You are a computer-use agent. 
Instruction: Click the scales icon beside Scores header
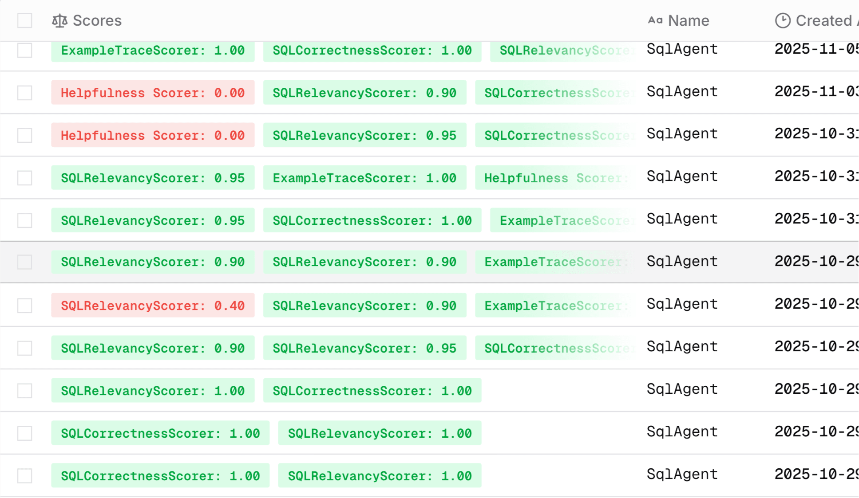tap(59, 21)
